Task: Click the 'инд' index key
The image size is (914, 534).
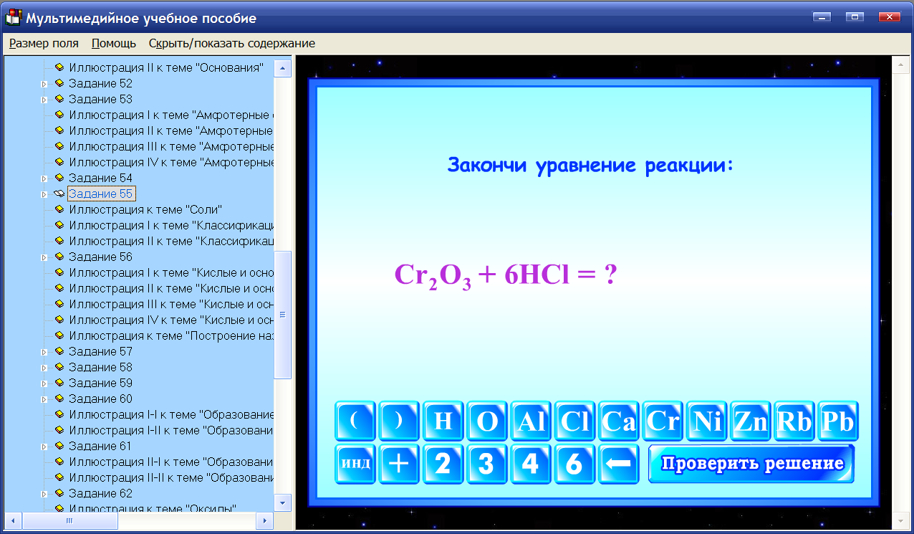Action: tap(355, 464)
